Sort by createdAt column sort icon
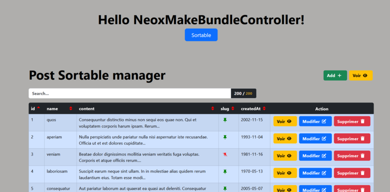This screenshot has width=390, height=192. tap(264, 108)
